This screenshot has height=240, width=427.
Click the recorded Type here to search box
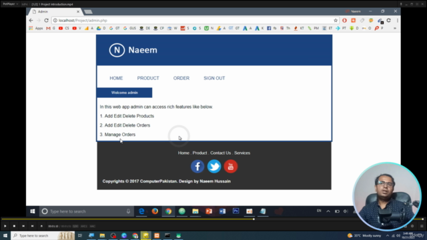click(86, 211)
